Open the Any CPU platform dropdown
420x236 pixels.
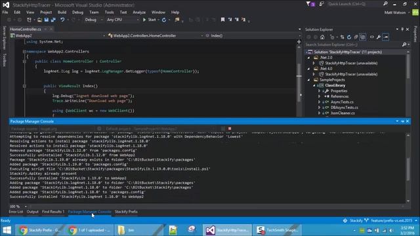tap(123, 20)
